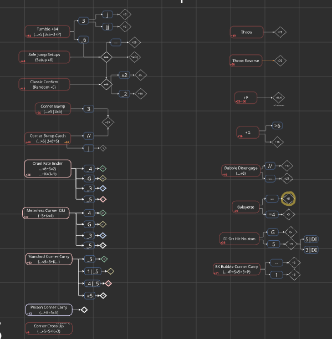The height and width of the screenshot is (339, 332).
Task: Click the +20 diamond after Throw Reverse
Action: click(280, 60)
